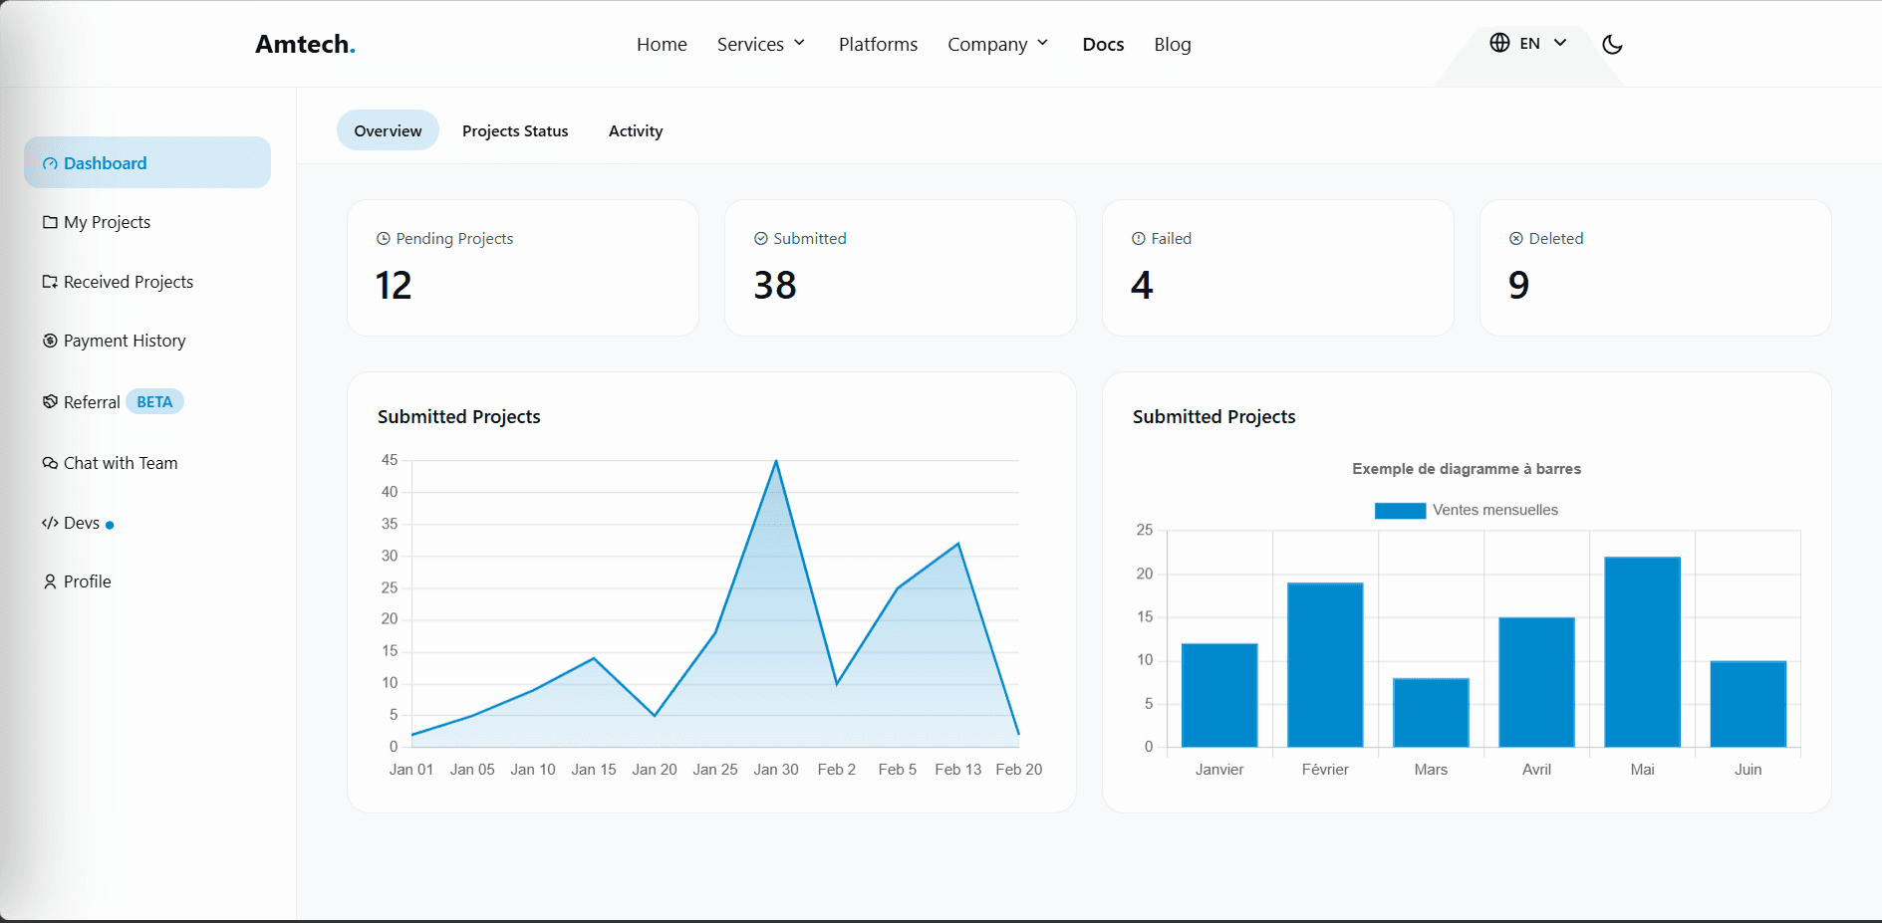Screen dimensions: 1882x923
Task: Click the Avril bar in the chart
Action: (x=1536, y=682)
